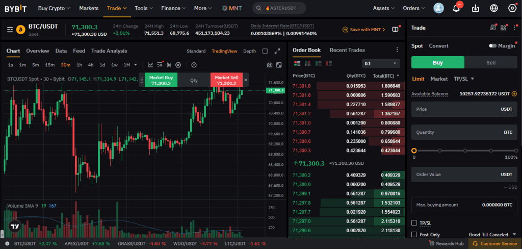The image size is (522, 249).
Task: Take a chart snapshot with camera icon
Action: coord(270,65)
